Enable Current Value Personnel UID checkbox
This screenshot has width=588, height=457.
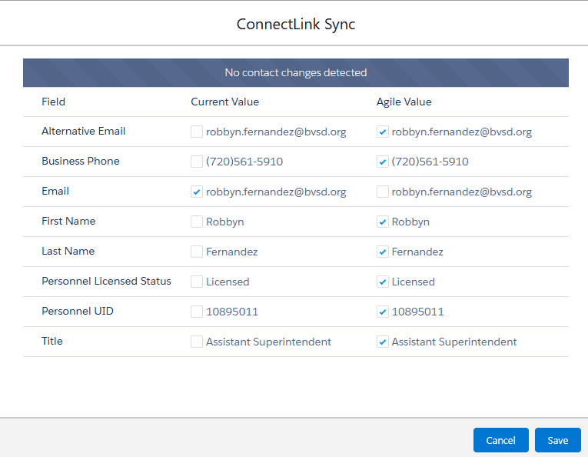(x=197, y=312)
